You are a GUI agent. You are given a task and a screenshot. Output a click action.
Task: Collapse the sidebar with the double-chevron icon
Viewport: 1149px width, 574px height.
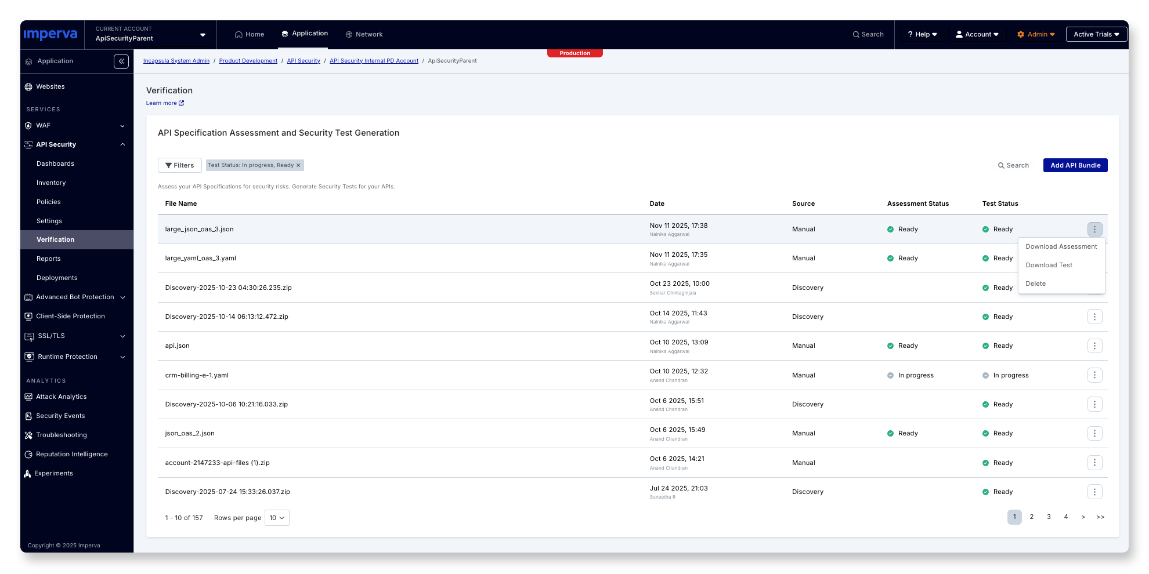point(121,61)
